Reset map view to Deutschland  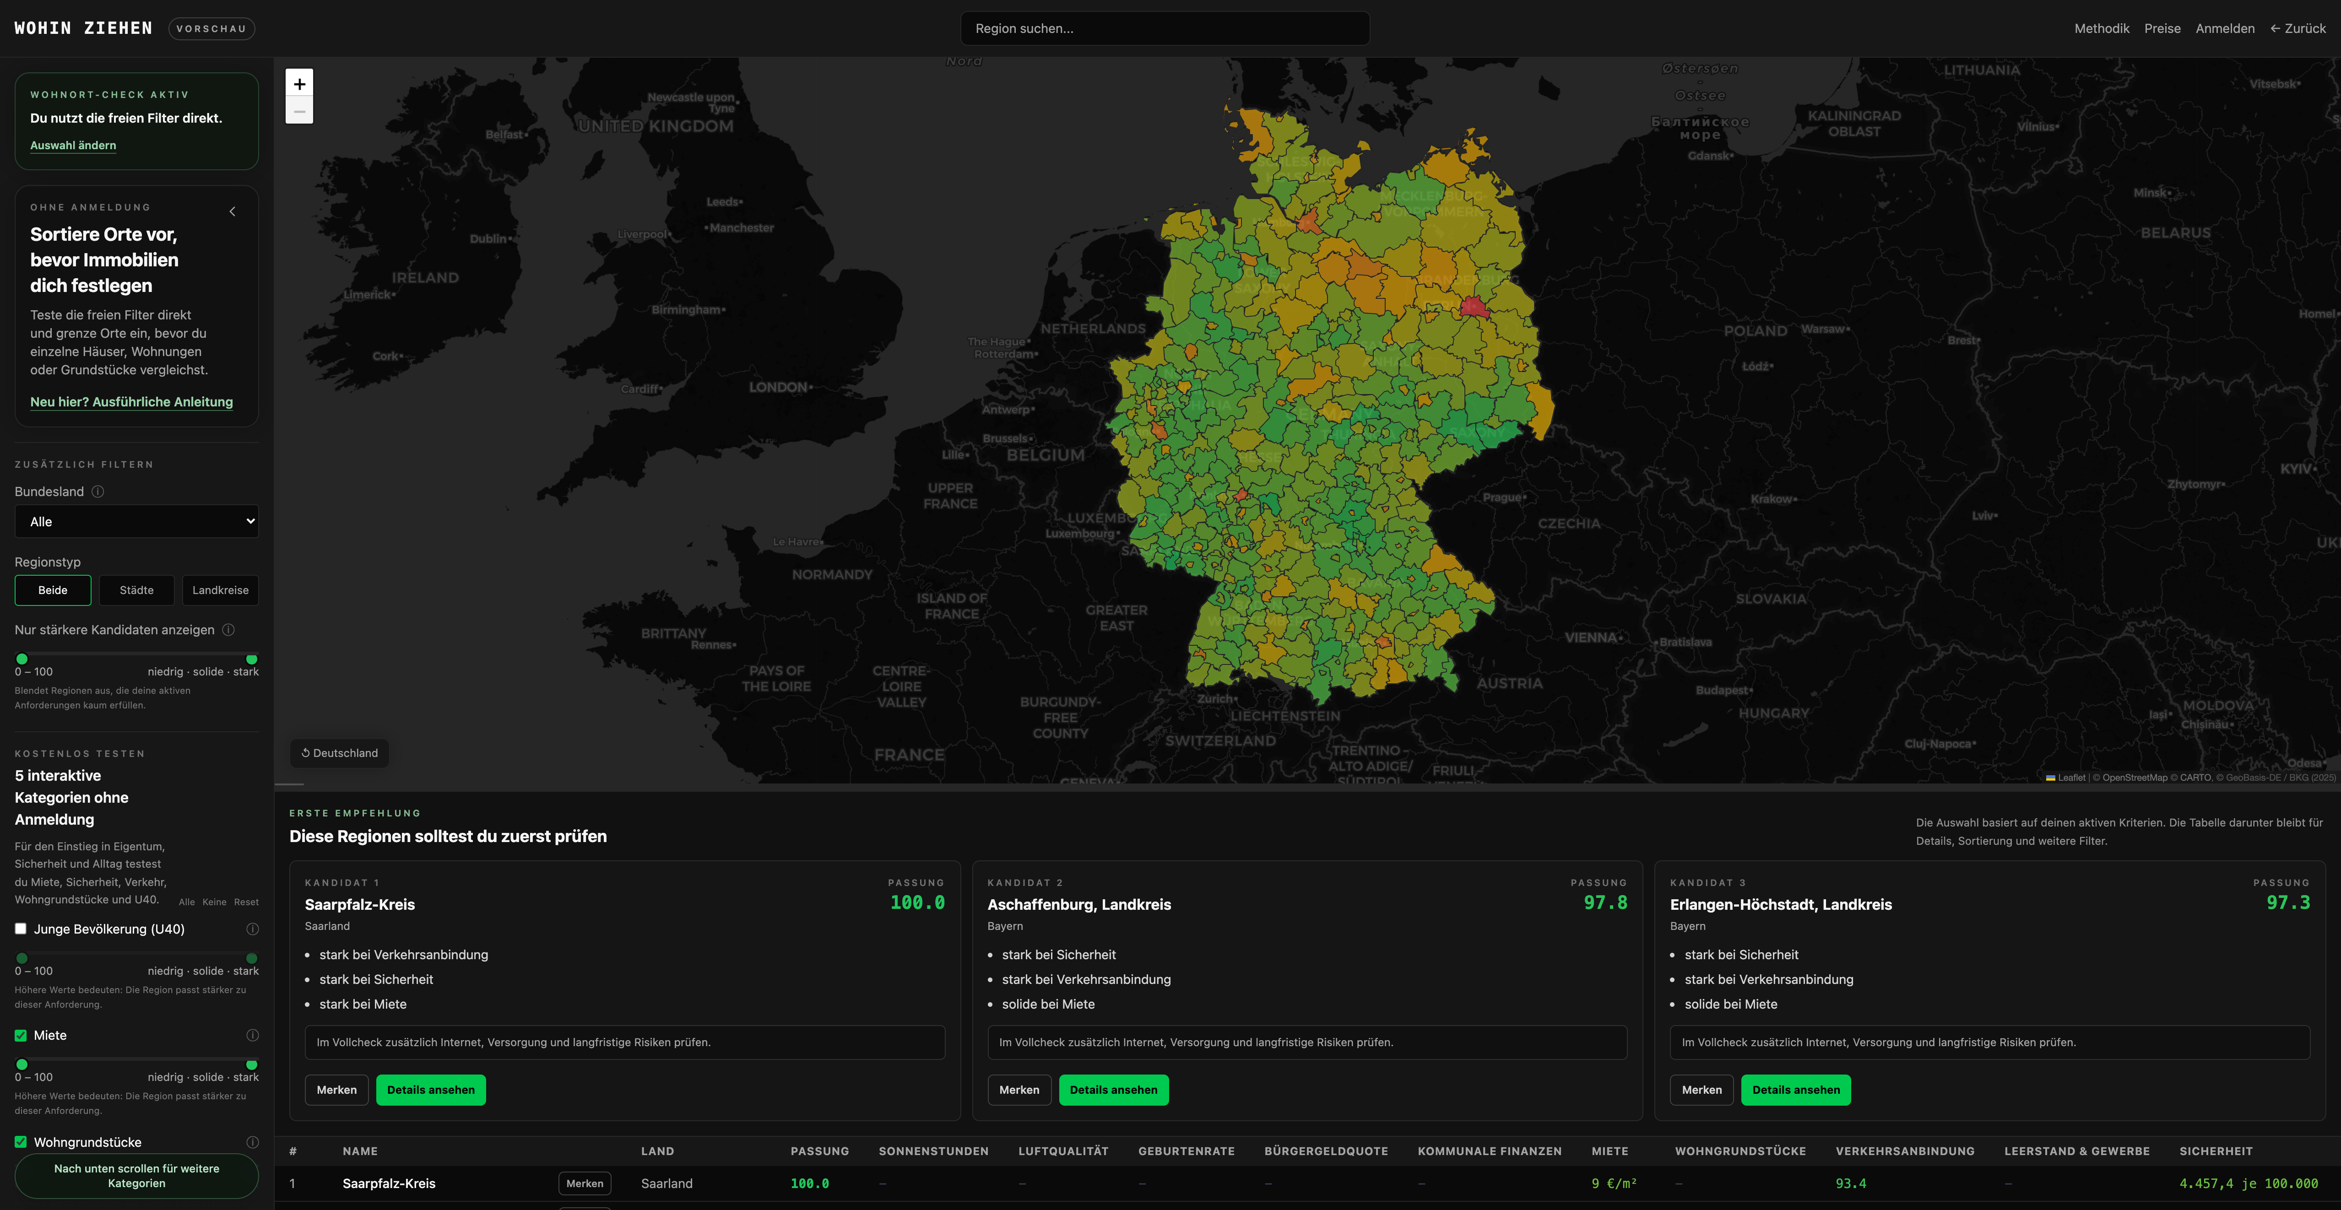tap(340, 753)
